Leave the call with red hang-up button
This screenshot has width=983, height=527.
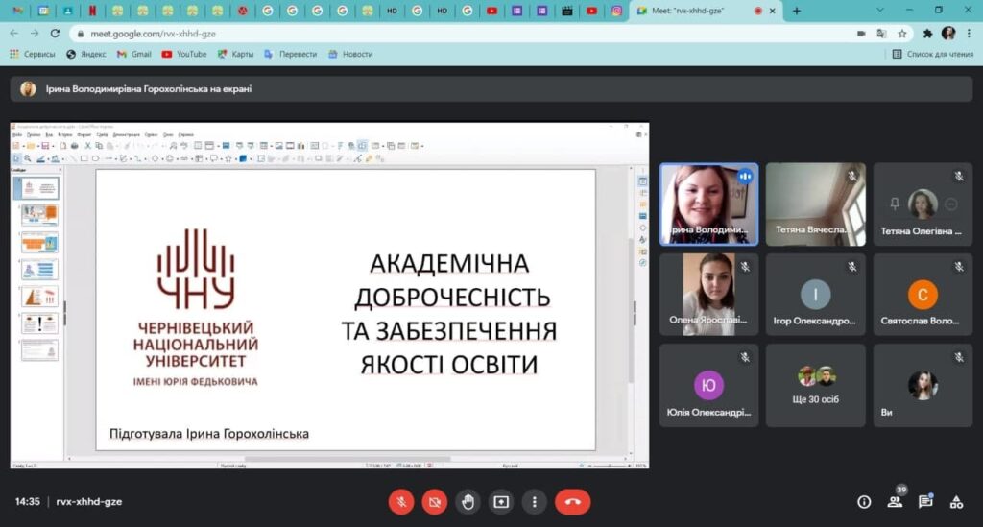[x=572, y=502]
